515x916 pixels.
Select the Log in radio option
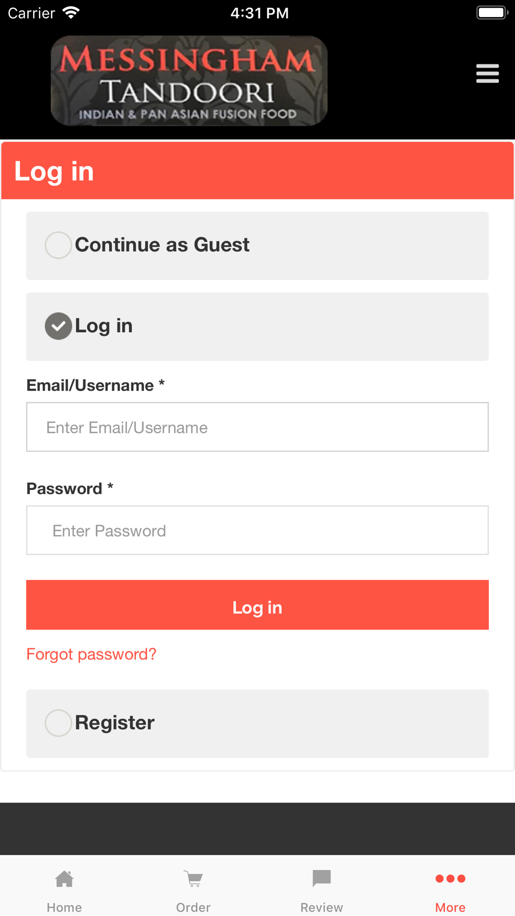(x=58, y=326)
